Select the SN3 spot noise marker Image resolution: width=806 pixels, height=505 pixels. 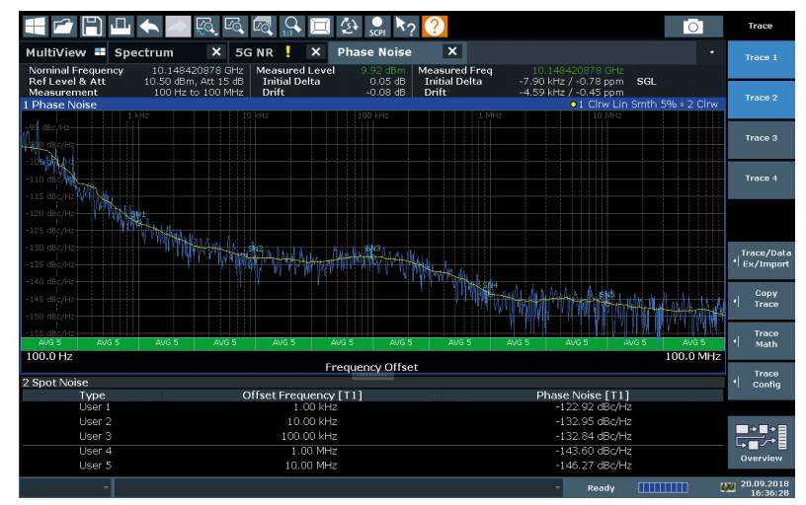(x=372, y=249)
